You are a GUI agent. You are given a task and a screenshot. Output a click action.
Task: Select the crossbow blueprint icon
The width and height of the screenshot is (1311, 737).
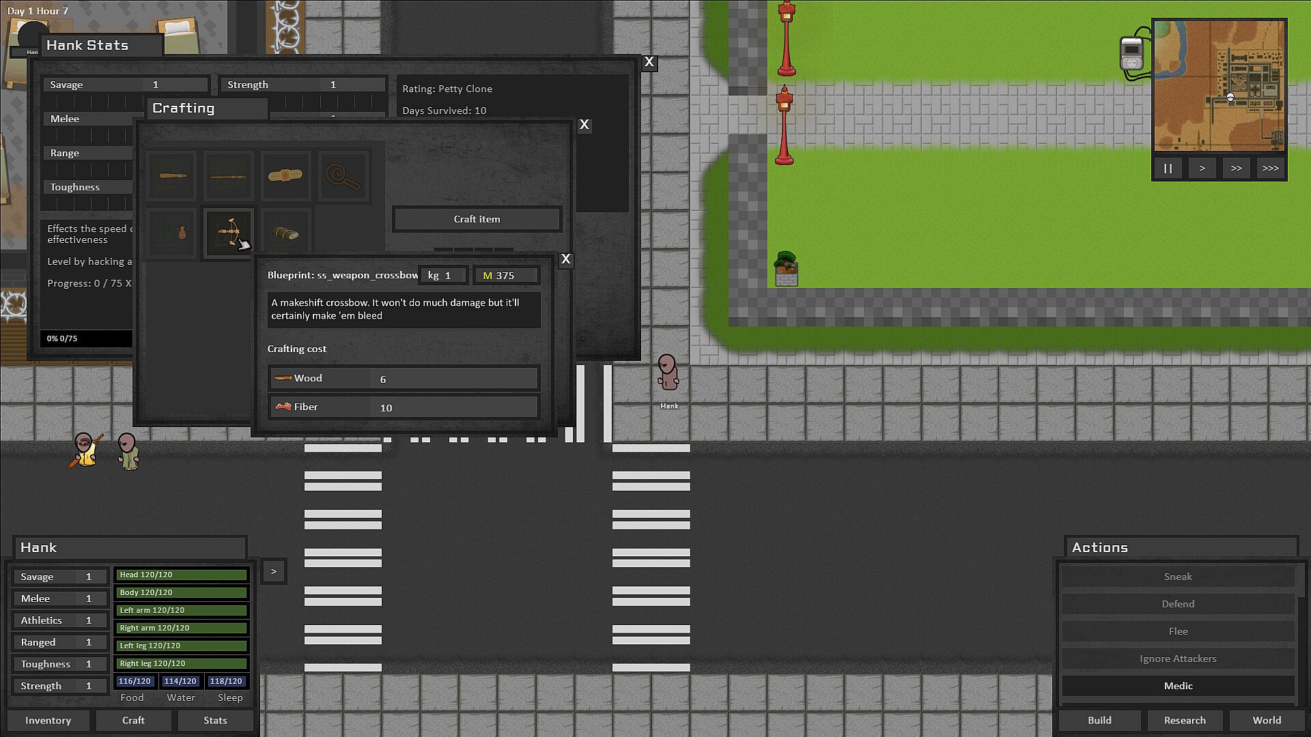tap(228, 233)
